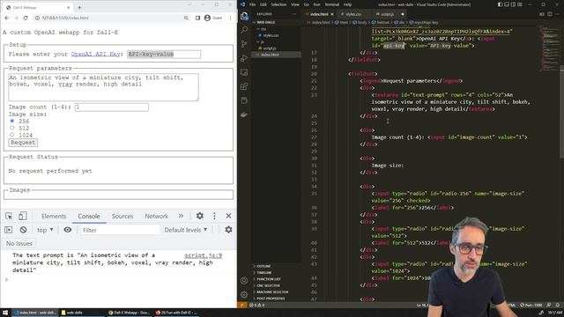Click the Port: 5500 status bar item
This screenshot has width=564, height=317.
(531, 305)
